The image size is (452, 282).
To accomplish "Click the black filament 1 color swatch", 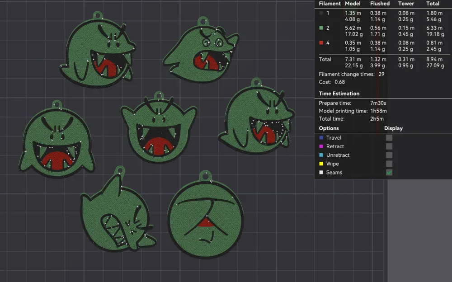I will tap(321, 13).
